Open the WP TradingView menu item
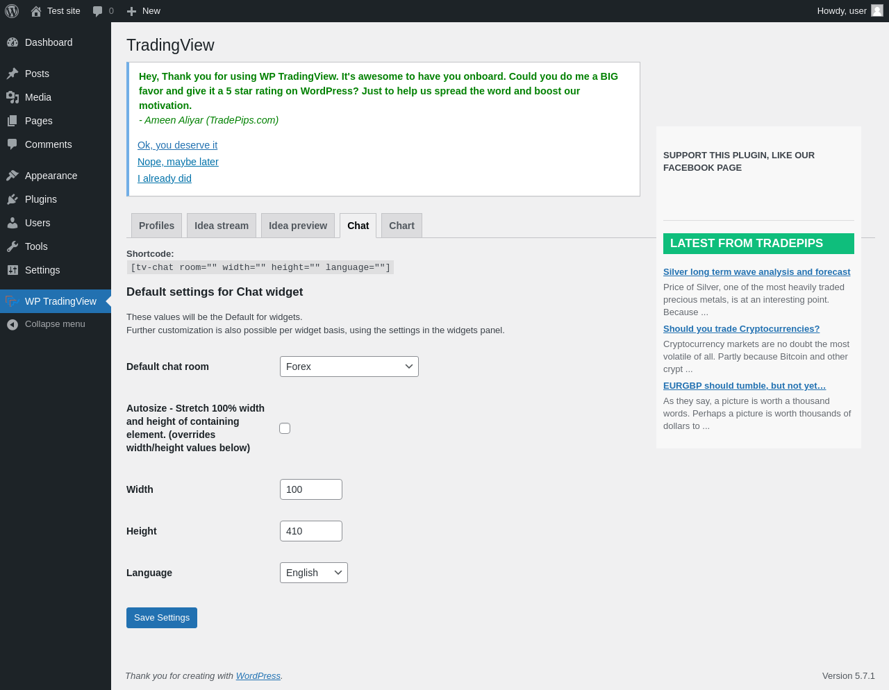 click(56, 301)
